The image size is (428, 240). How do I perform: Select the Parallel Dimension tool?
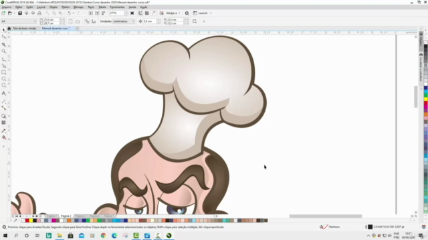tap(3, 101)
